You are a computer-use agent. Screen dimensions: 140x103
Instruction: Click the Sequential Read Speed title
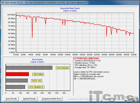70,8
